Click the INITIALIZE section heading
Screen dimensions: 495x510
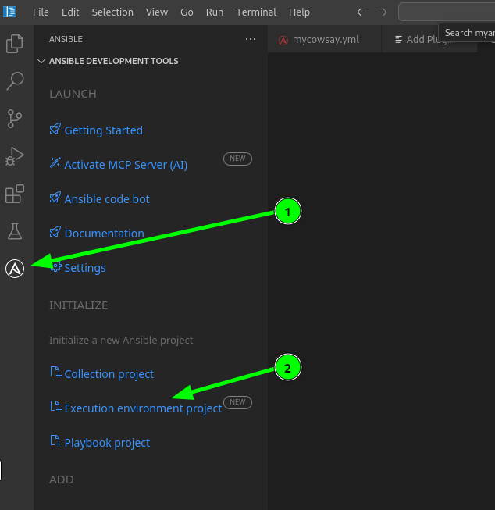pyautogui.click(x=78, y=305)
